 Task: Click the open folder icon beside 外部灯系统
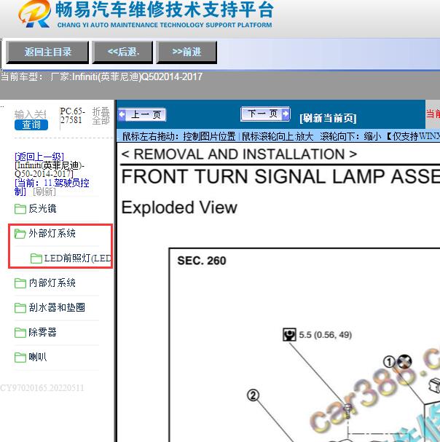point(20,234)
